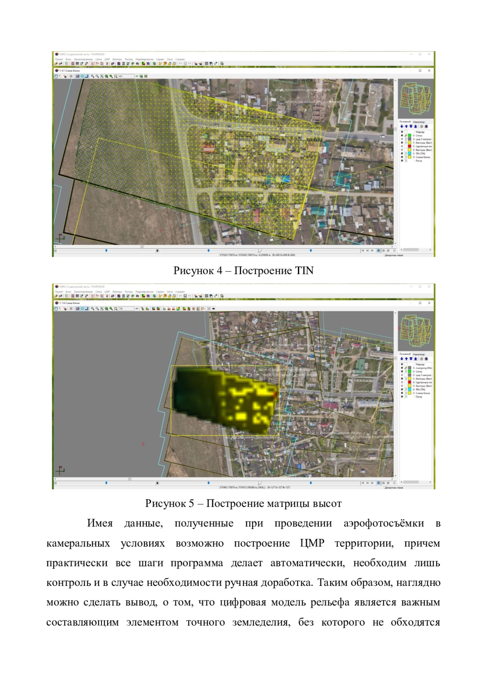Switch to the Навигатор tab in Figure 4
487x689 pixels.
419,122
